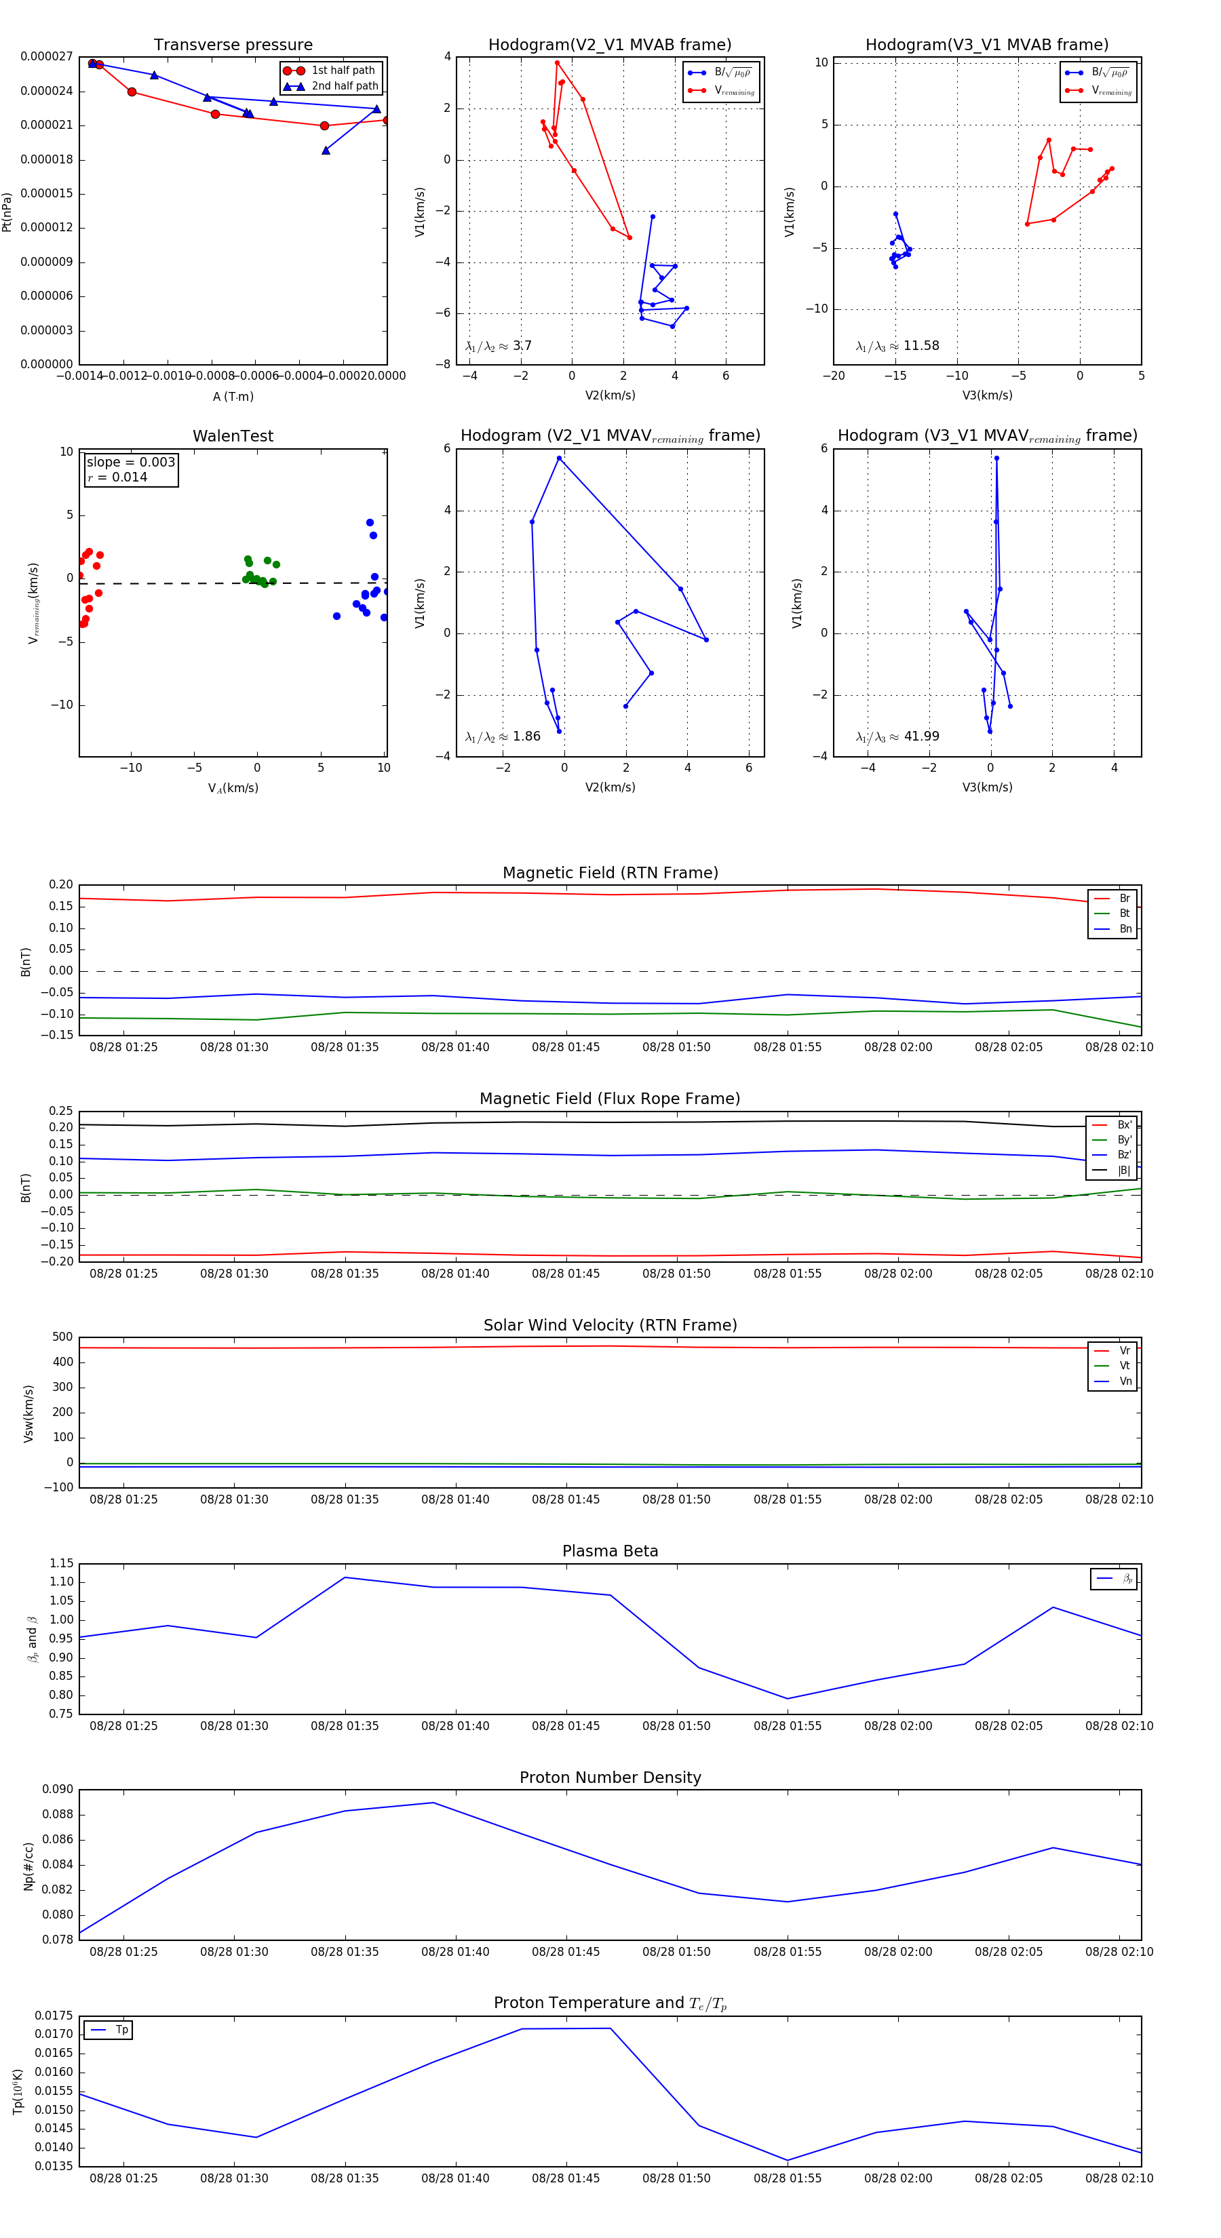Click the eigenvalue ratio annotation reading 1.86
The height and width of the screenshot is (2238, 1221).
(x=502, y=737)
